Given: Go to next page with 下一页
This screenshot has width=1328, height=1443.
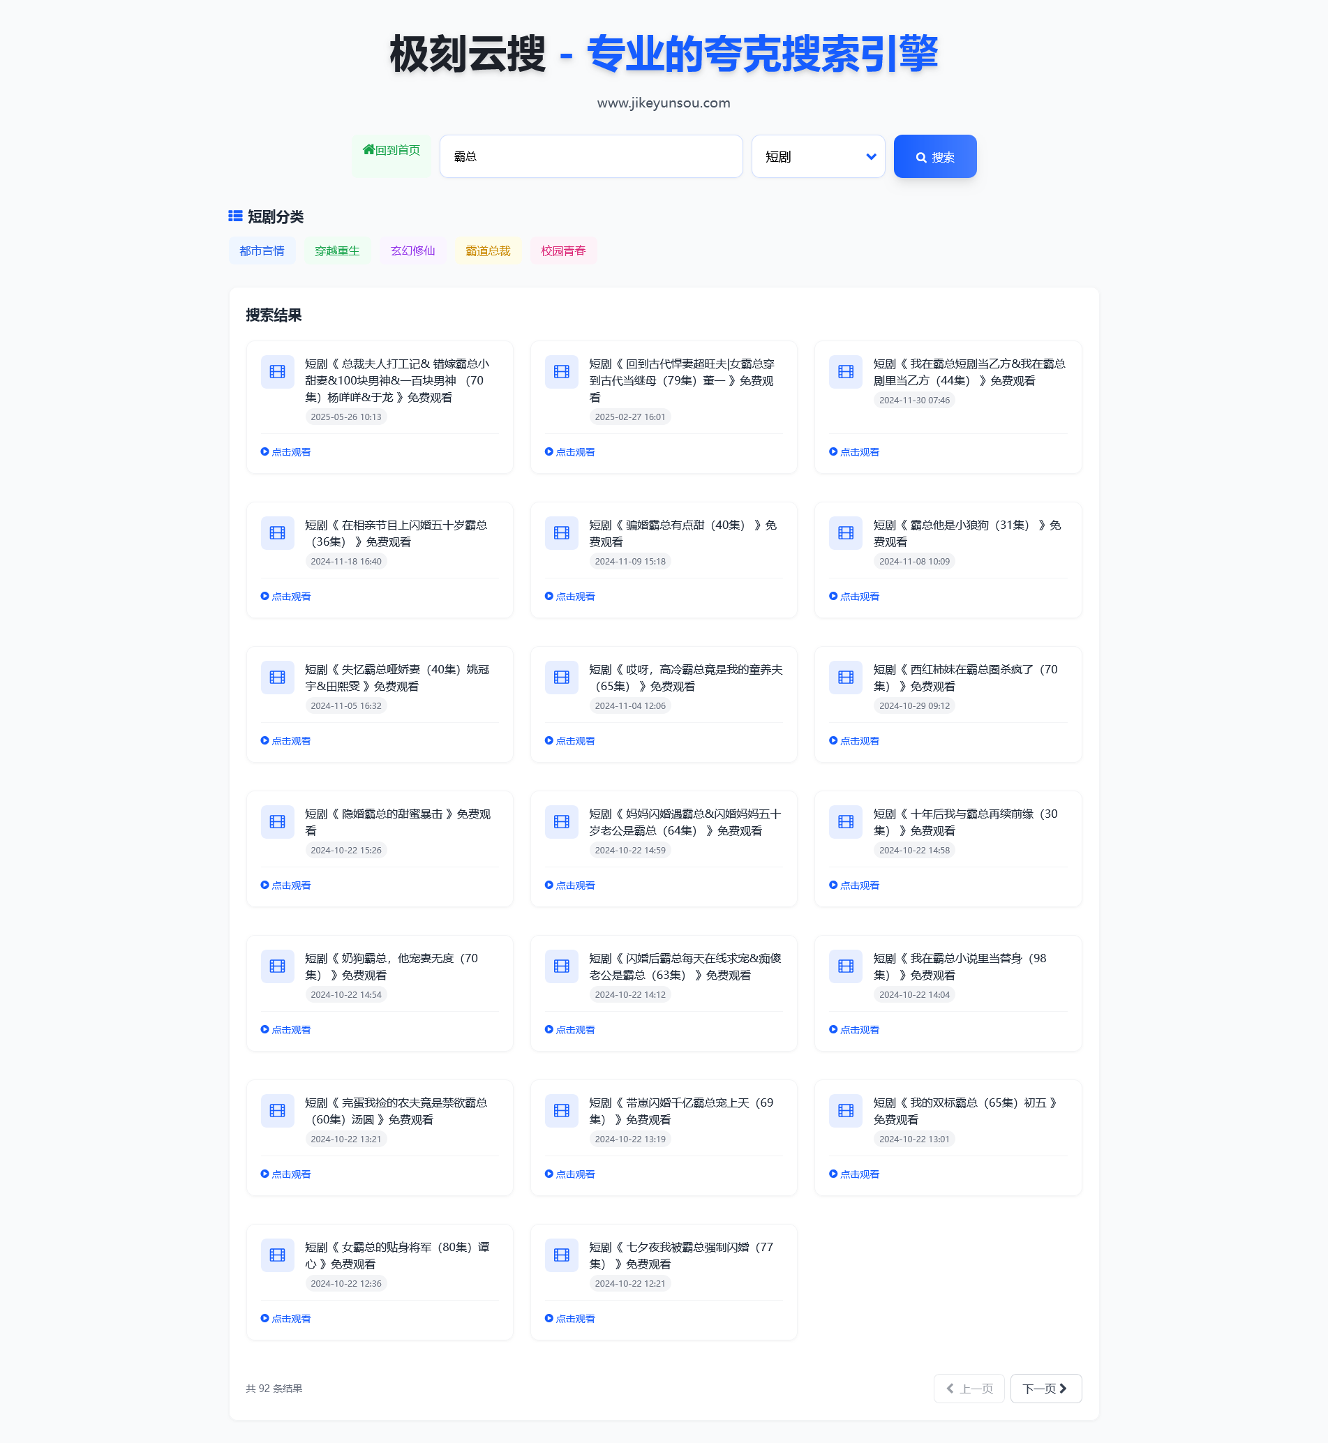Looking at the screenshot, I should [x=1045, y=1389].
